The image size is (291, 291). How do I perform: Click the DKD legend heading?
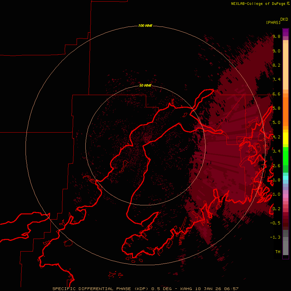[x=284, y=19]
